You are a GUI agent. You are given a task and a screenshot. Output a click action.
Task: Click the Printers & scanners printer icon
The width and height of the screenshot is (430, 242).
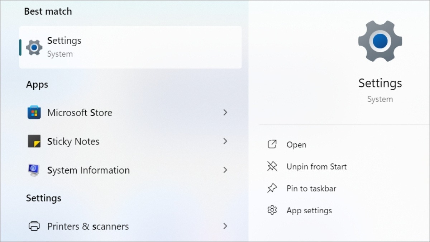tap(34, 226)
